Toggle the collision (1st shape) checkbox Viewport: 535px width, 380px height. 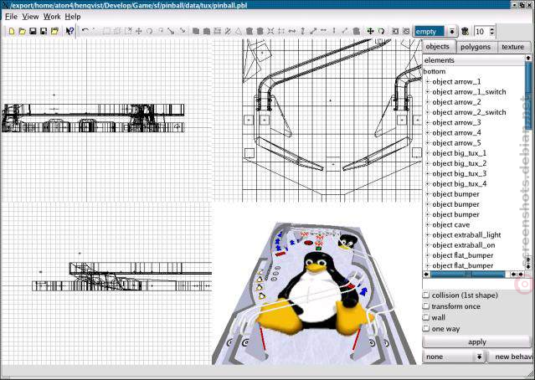tap(426, 295)
